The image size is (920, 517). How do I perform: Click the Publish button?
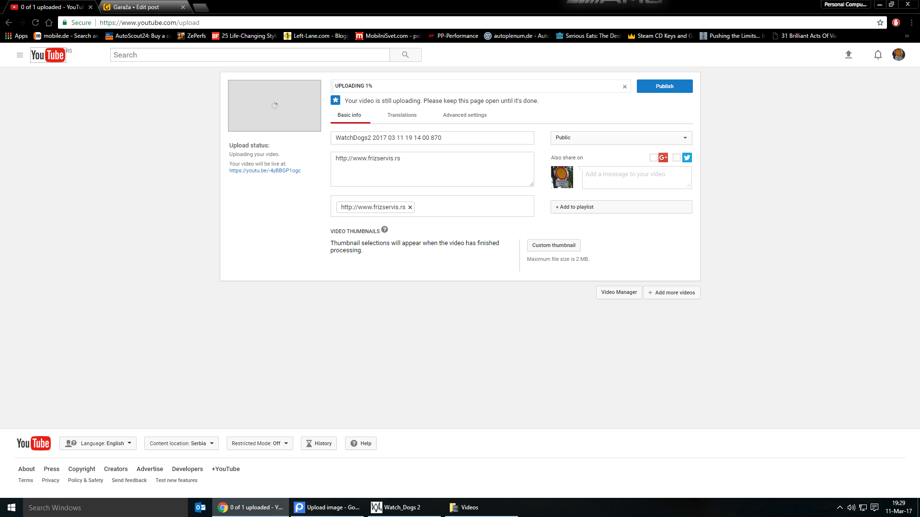click(x=664, y=86)
